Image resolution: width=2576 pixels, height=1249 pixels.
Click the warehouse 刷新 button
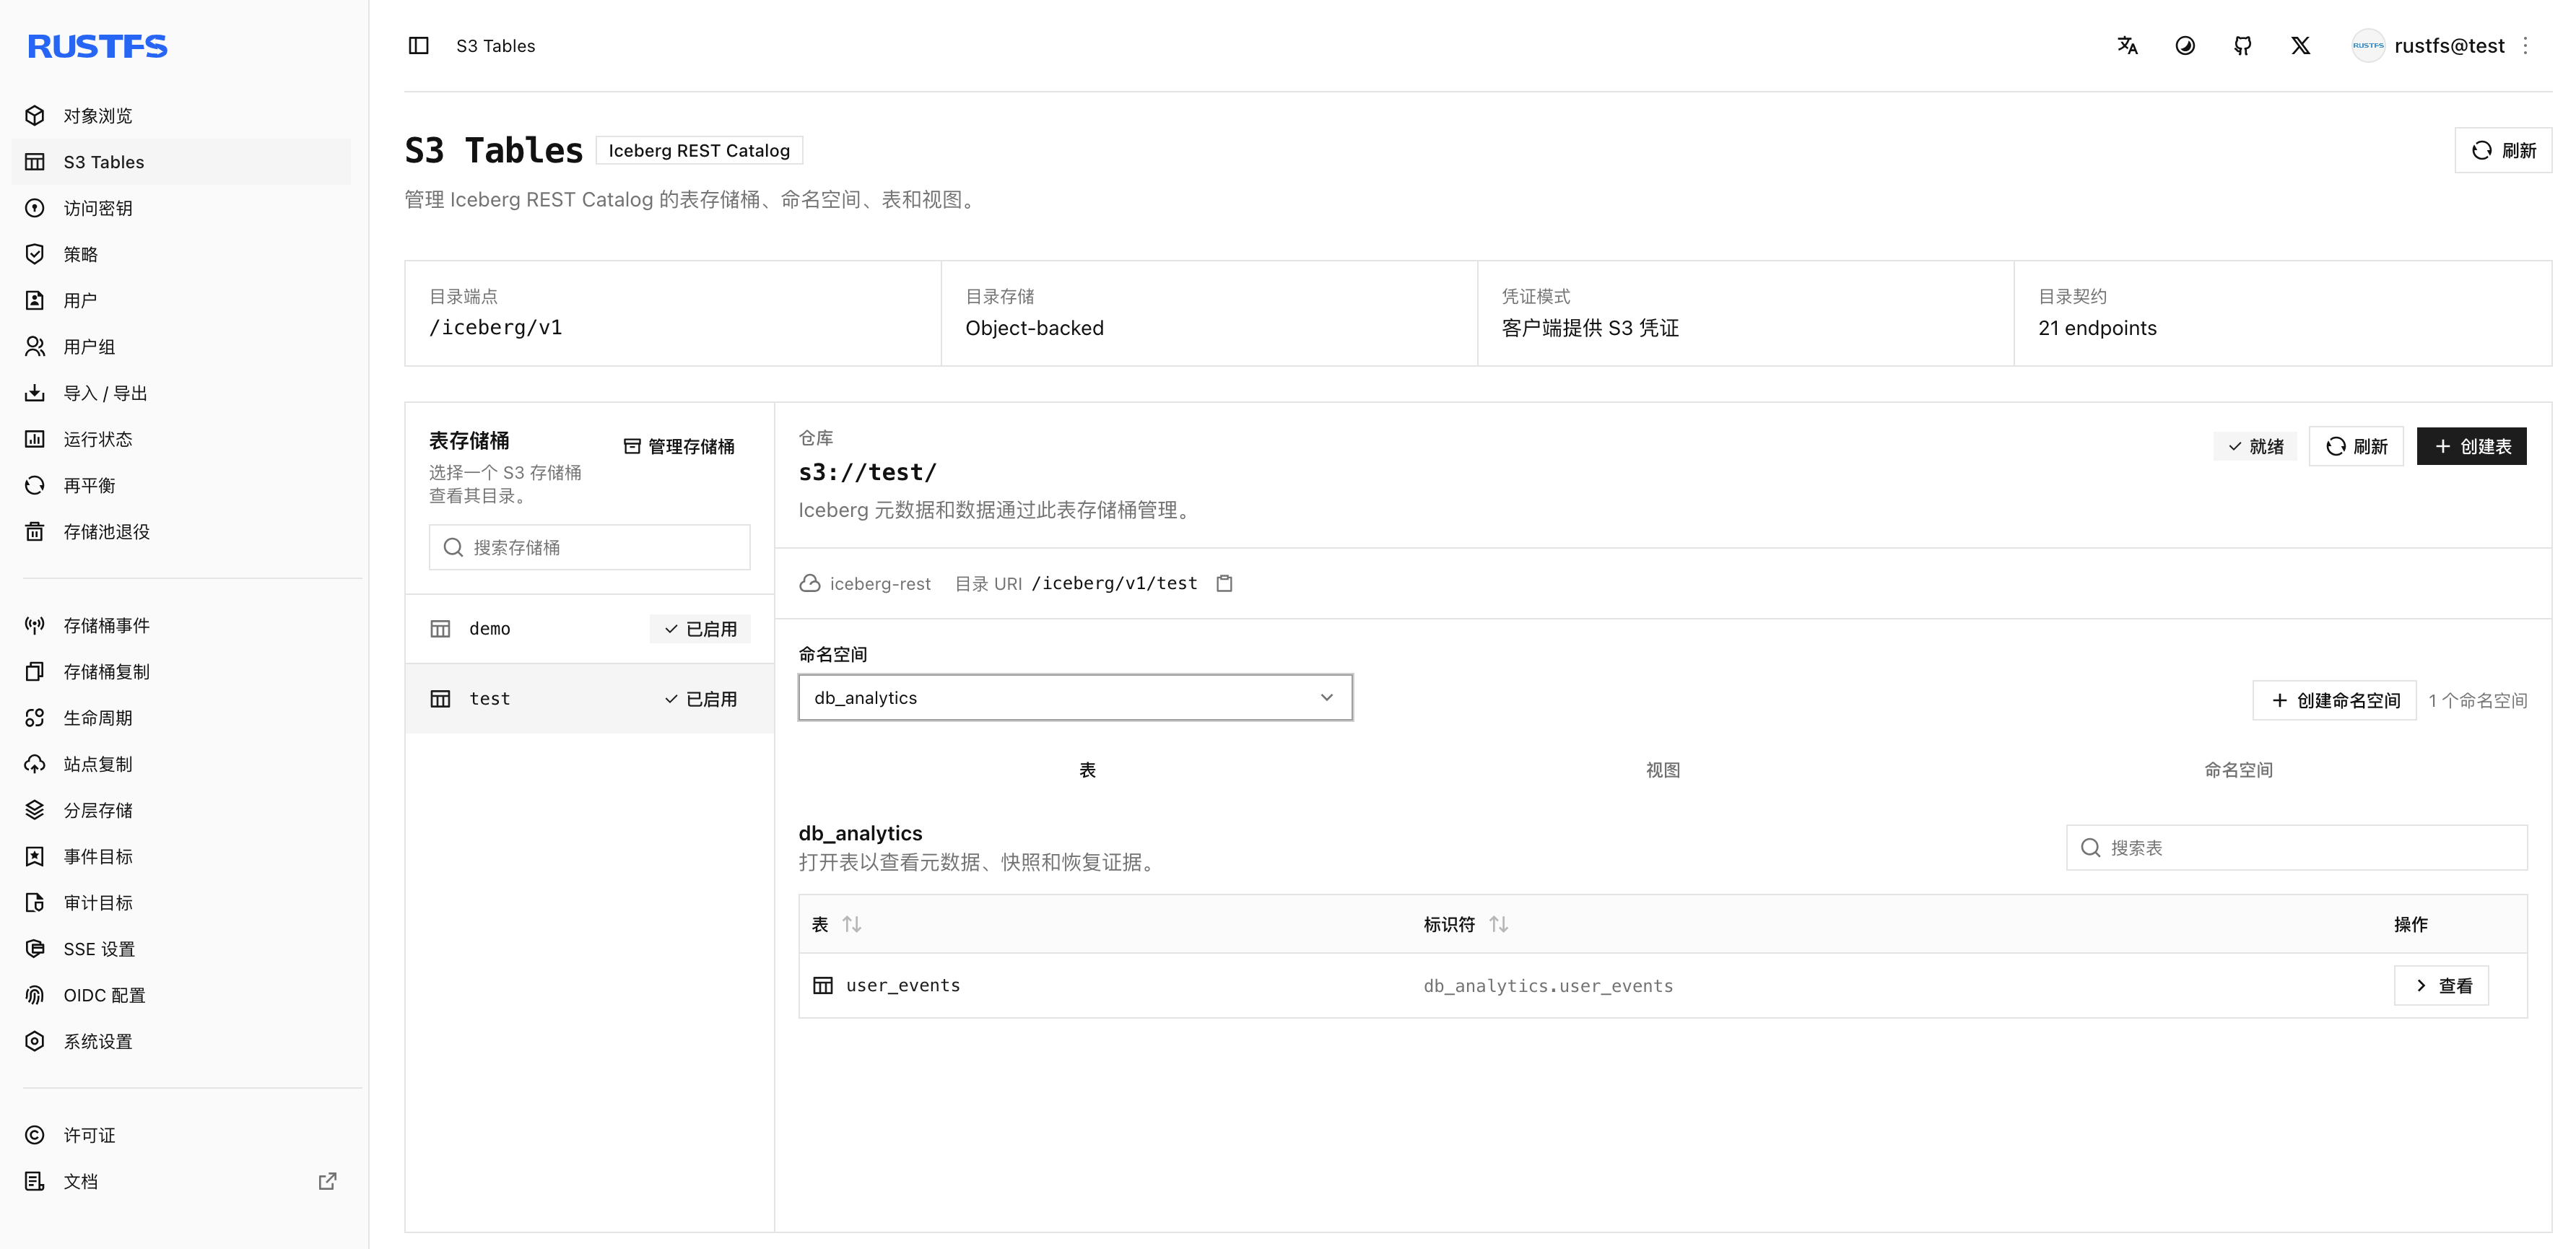pos(2356,446)
